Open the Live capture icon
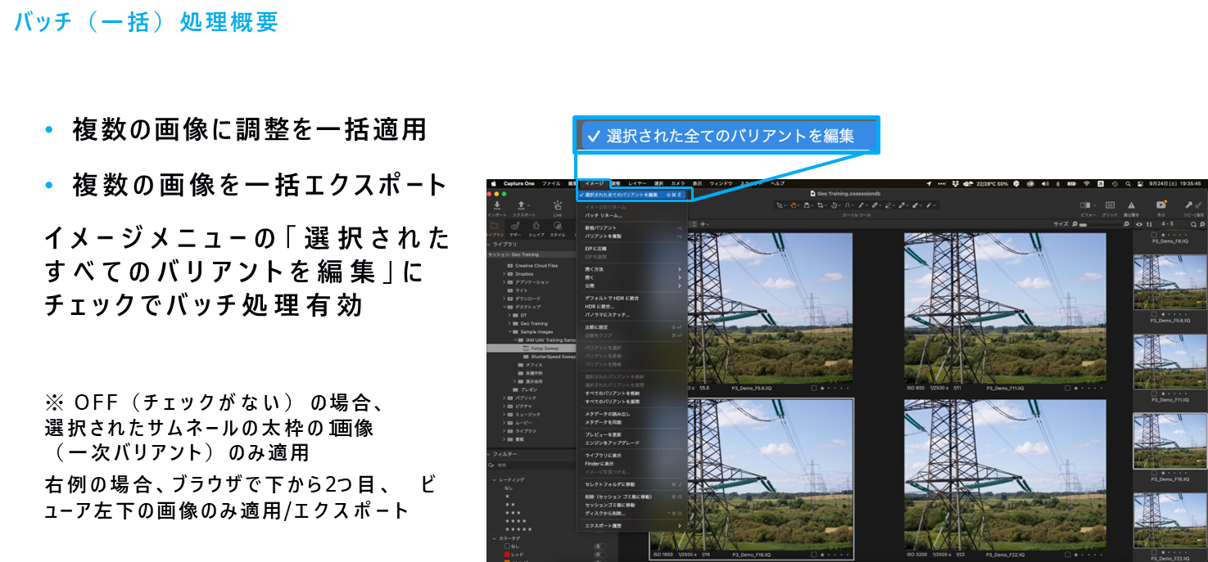The width and height of the screenshot is (1208, 562). (557, 205)
